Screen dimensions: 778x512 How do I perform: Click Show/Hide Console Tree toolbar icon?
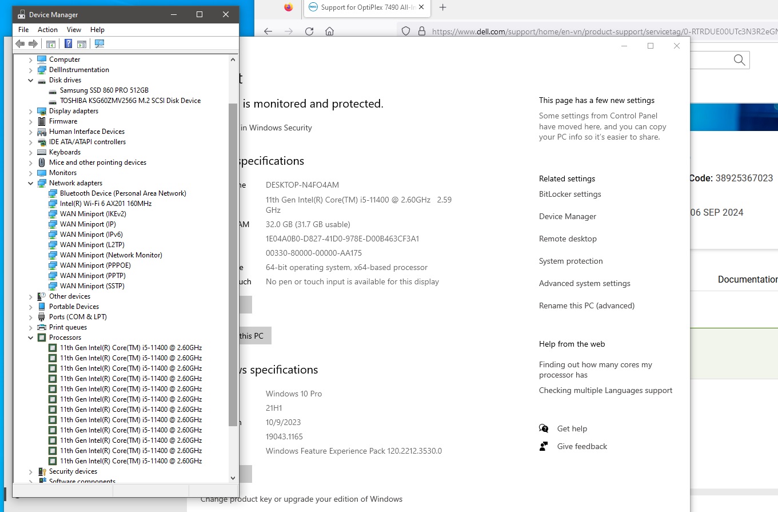[x=51, y=43]
